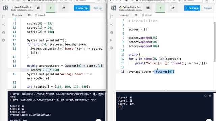Screen dimensions: 216x121
Task: Click Python line 'scores.append(90)'
Action: (143, 42)
